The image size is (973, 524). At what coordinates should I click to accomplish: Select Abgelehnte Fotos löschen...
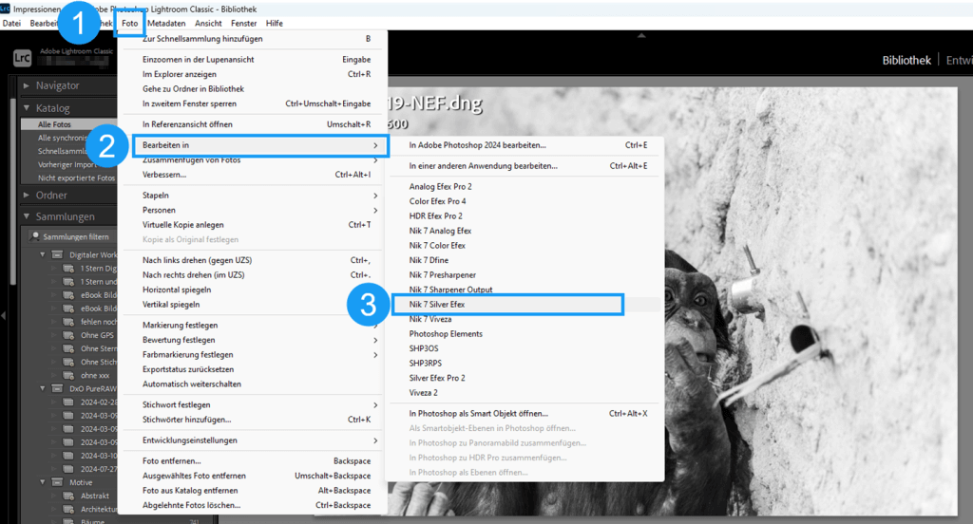[253, 505]
